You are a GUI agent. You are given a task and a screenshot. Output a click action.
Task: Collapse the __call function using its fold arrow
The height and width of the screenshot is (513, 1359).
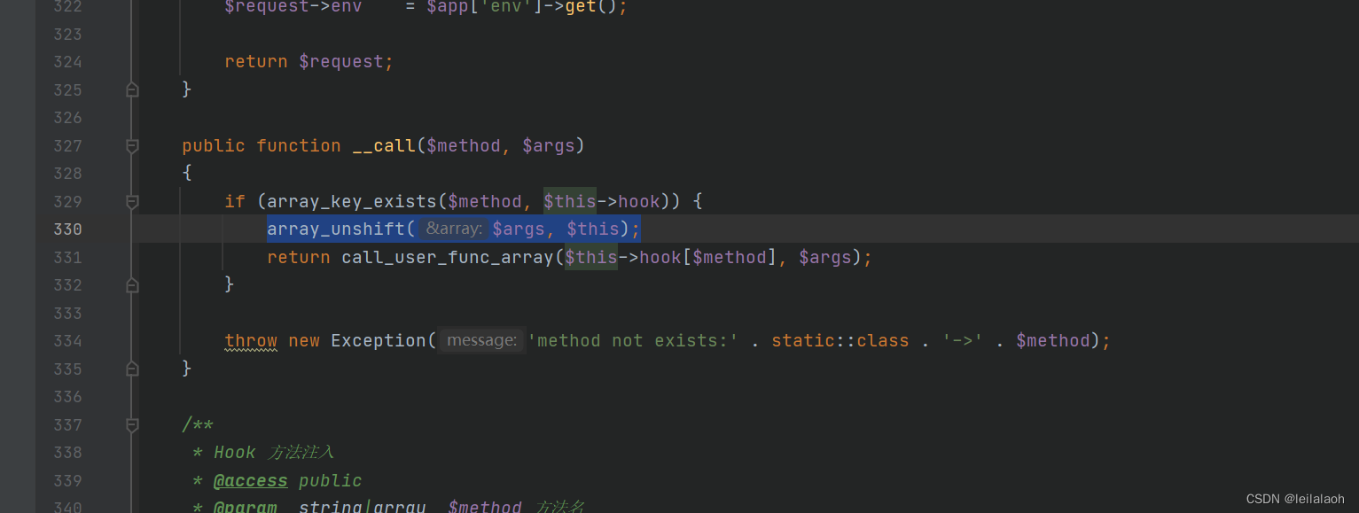(131, 145)
